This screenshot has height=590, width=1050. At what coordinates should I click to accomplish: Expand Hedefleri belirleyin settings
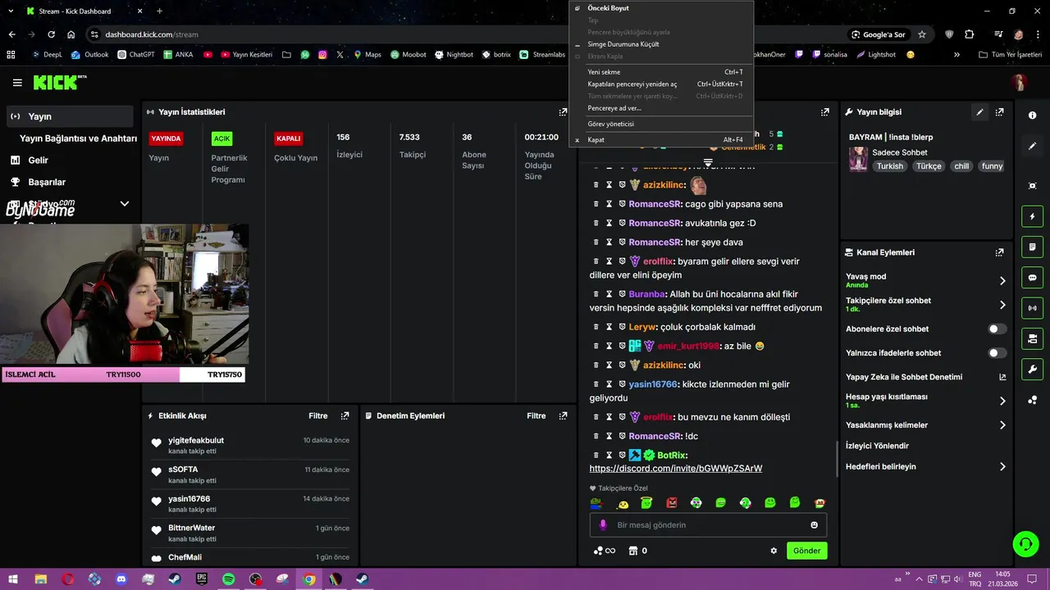click(x=1002, y=466)
